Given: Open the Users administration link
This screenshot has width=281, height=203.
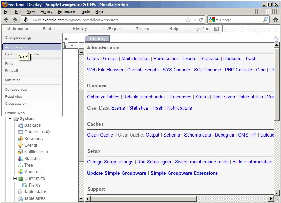Looking at the screenshot, I should click(93, 58).
